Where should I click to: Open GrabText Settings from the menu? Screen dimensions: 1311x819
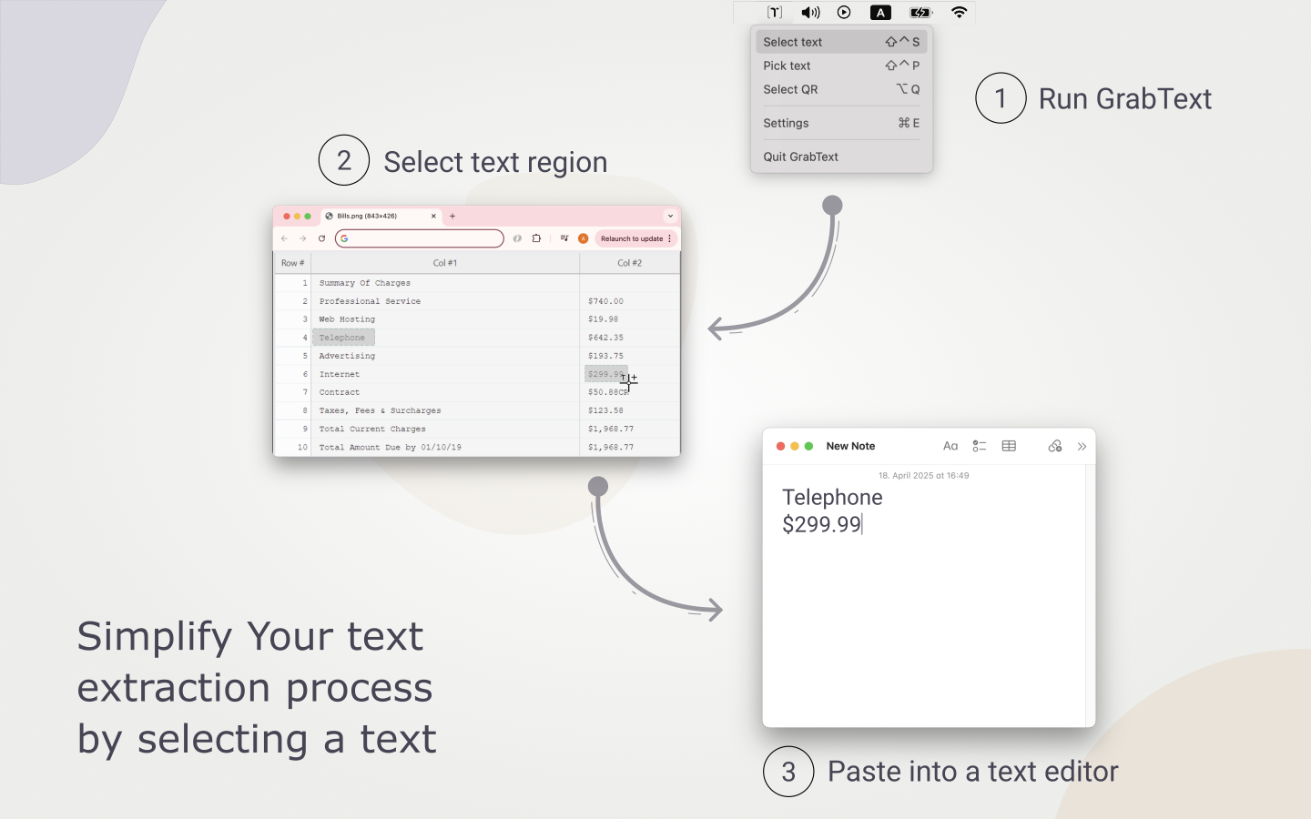tap(786, 123)
